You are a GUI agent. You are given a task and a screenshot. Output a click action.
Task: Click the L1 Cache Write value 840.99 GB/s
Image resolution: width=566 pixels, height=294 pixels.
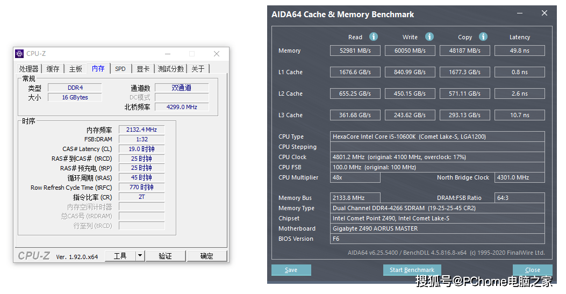(x=410, y=72)
